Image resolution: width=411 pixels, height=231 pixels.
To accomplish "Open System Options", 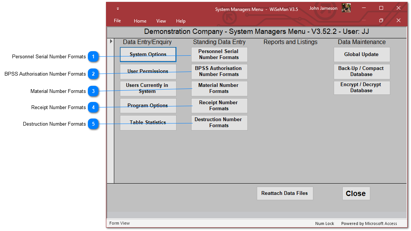I will (x=148, y=55).
